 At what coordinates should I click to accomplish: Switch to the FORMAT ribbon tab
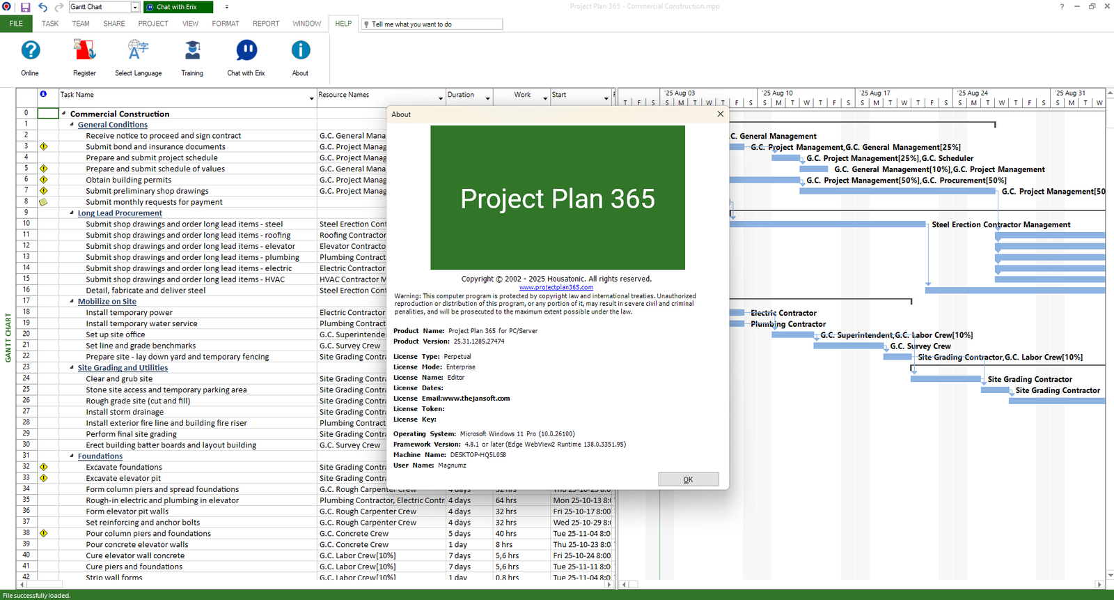tap(226, 24)
